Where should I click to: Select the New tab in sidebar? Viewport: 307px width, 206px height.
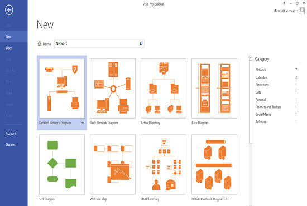(x=14, y=37)
